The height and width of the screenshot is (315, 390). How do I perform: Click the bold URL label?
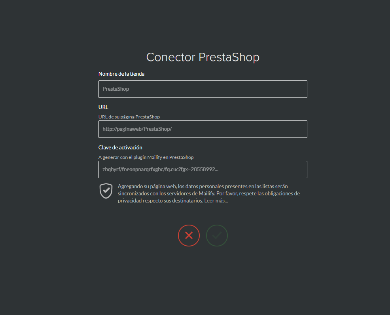[103, 107]
